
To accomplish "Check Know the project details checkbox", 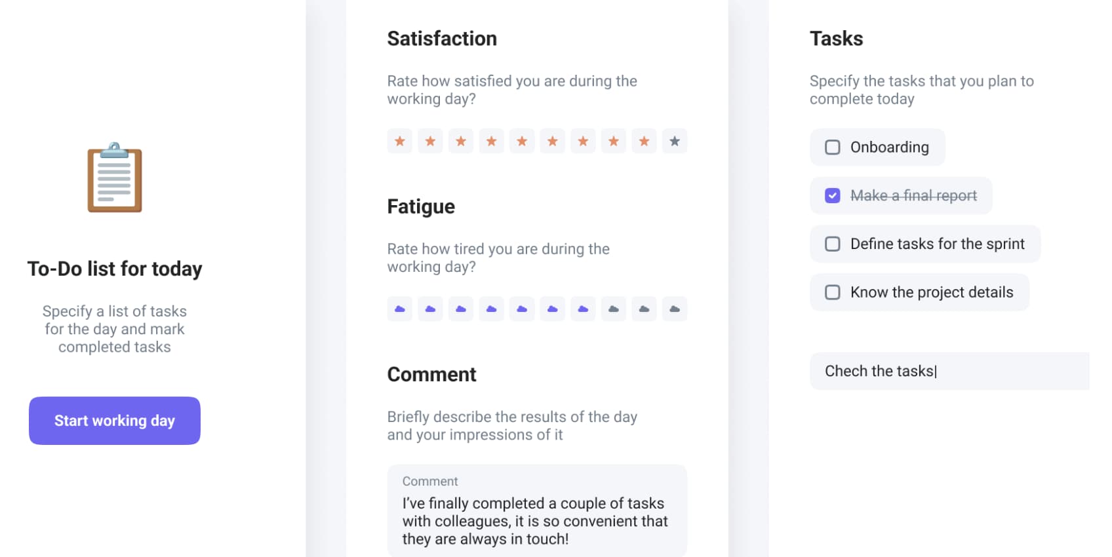I will click(833, 292).
